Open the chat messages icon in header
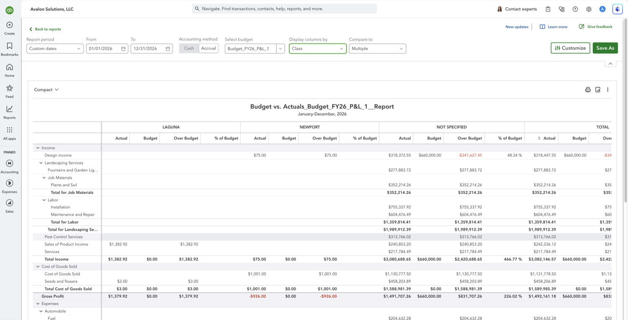 pos(562,9)
